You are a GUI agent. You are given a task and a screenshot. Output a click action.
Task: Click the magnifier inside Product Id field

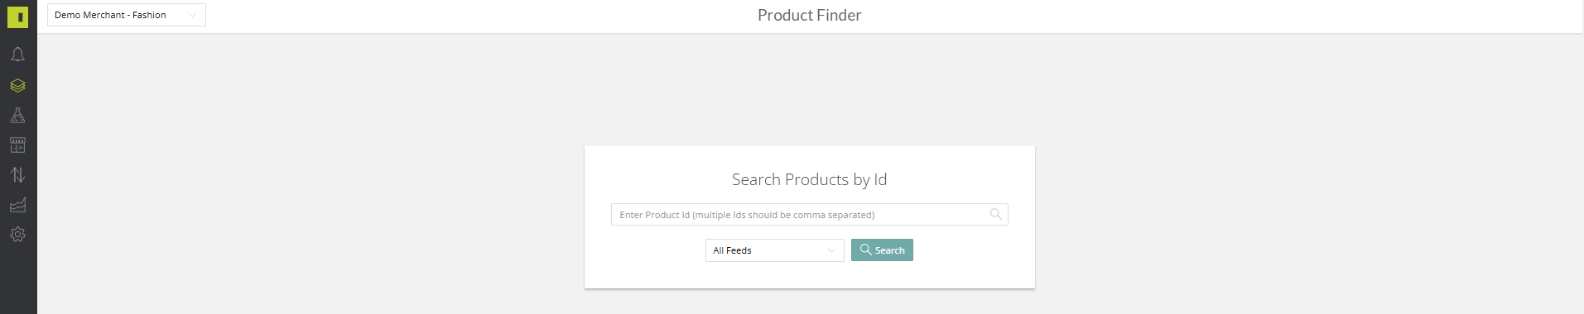tap(995, 214)
